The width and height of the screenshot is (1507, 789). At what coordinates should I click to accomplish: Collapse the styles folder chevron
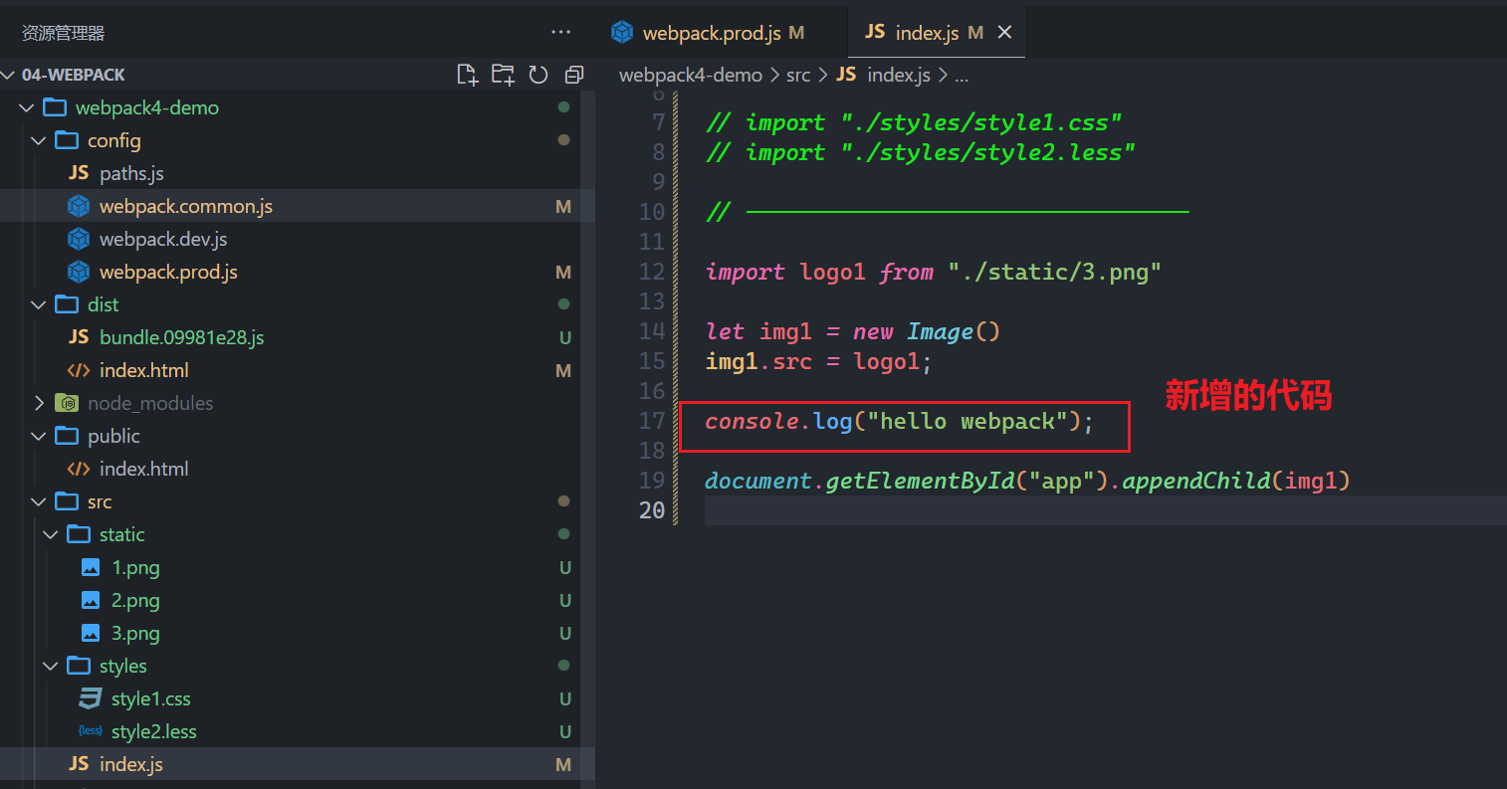[x=51, y=666]
